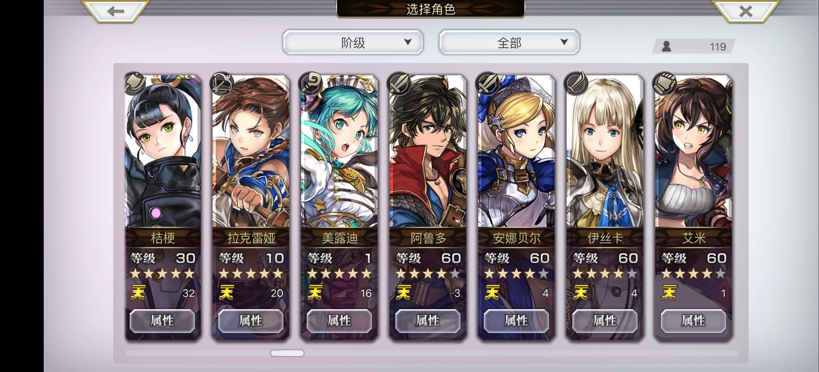Open 属性 for 美露迪

point(339,321)
